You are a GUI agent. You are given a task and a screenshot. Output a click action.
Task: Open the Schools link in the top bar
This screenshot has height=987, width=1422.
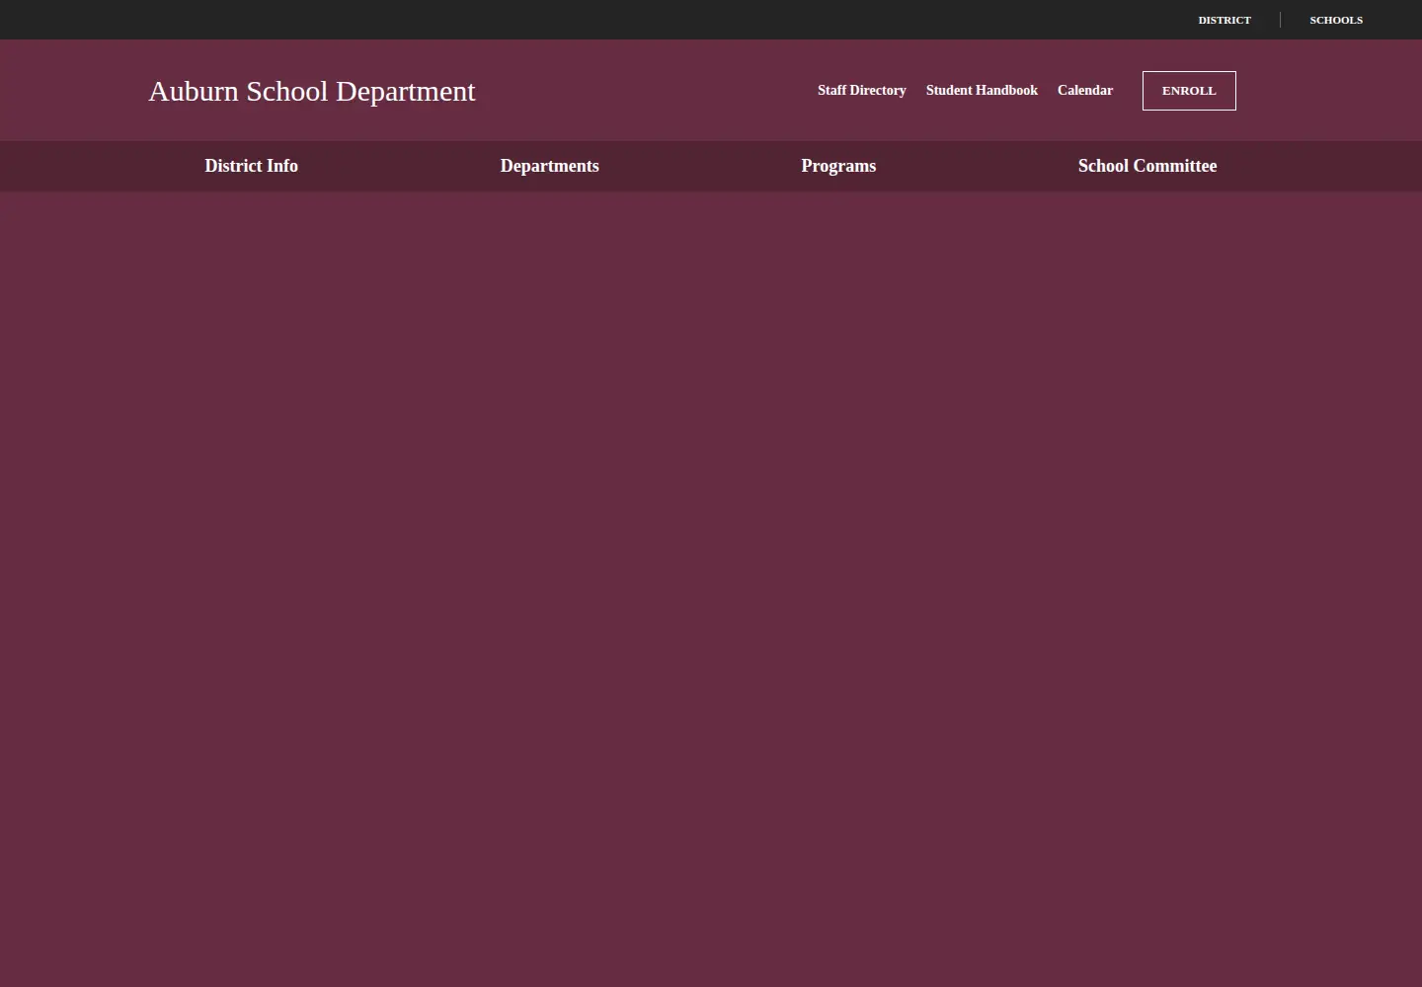[x=1336, y=20]
